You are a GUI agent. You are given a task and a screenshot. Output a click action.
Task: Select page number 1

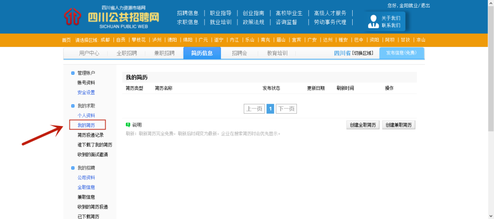click(270, 109)
